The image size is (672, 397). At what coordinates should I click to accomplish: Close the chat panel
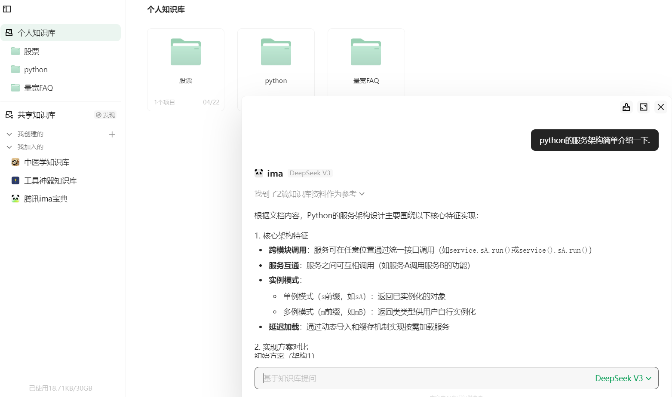click(661, 107)
